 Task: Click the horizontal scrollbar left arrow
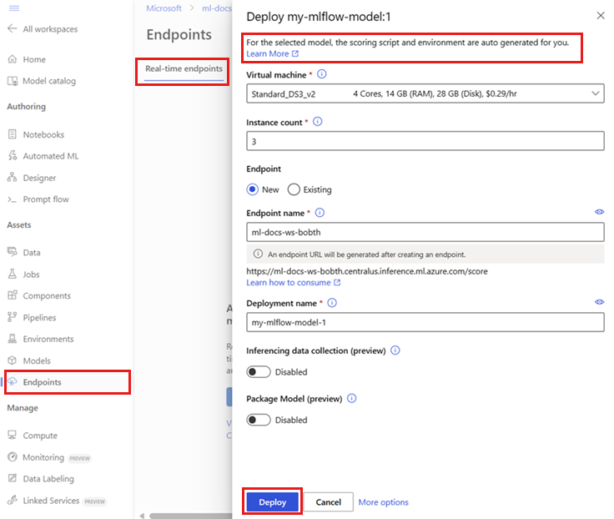tap(142, 516)
